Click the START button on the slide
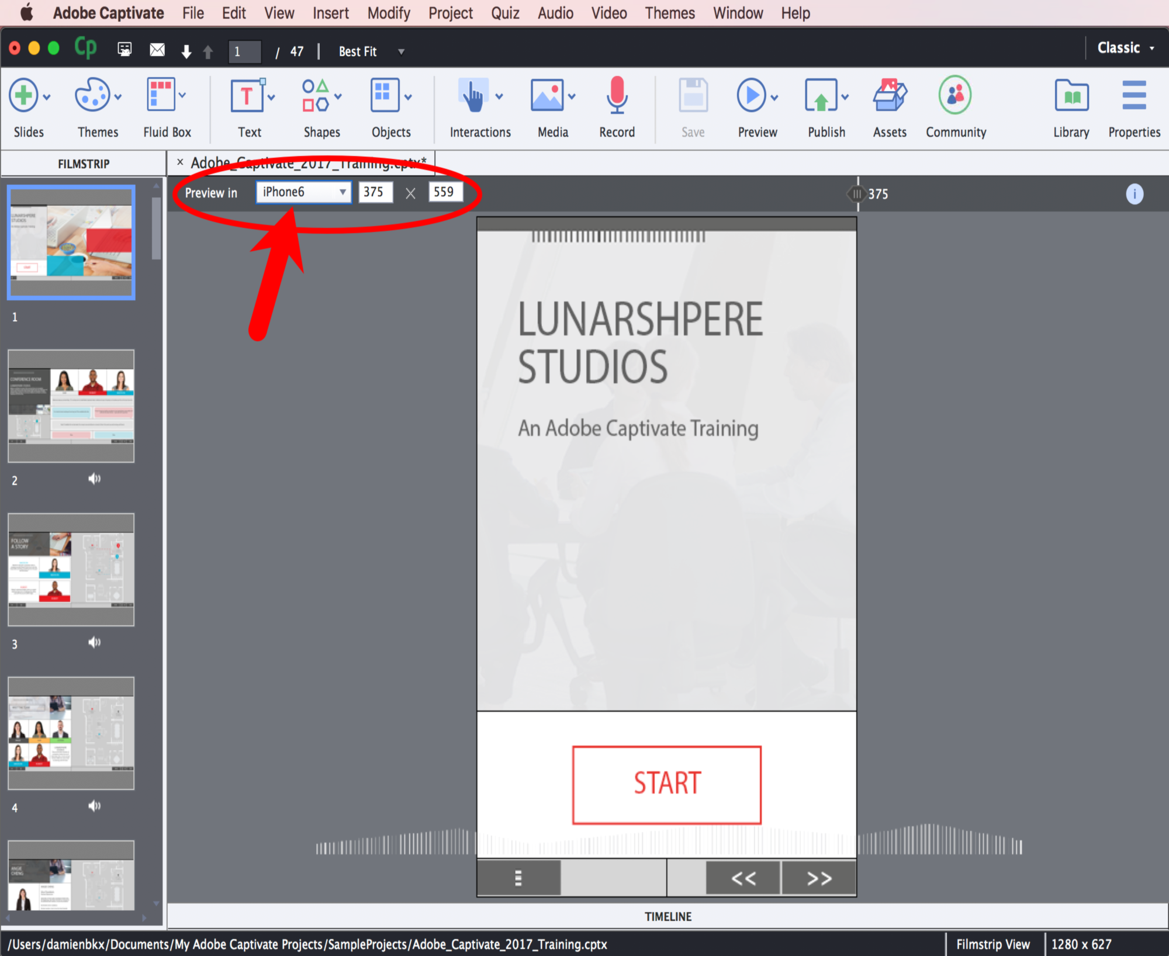The height and width of the screenshot is (956, 1169). tap(667, 785)
